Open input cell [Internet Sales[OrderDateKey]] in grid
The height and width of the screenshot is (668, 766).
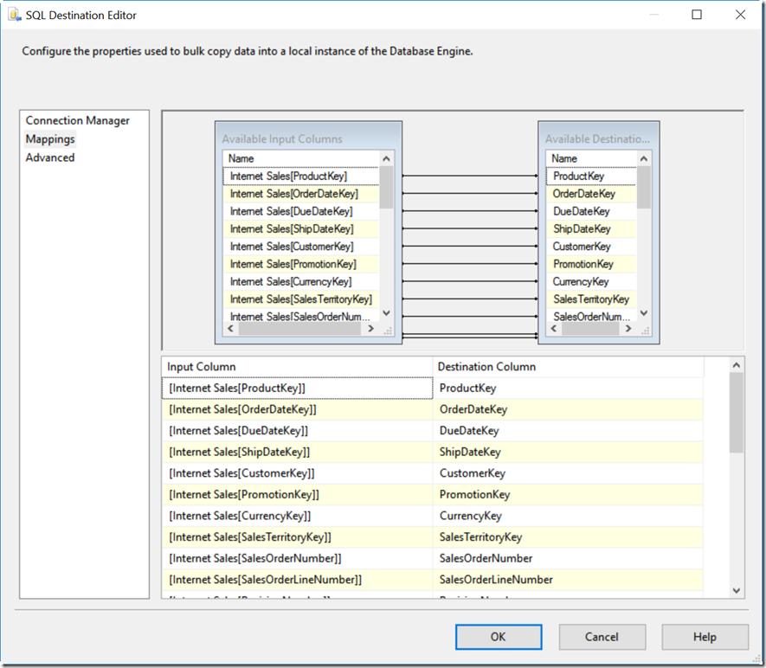pyautogui.click(x=297, y=409)
